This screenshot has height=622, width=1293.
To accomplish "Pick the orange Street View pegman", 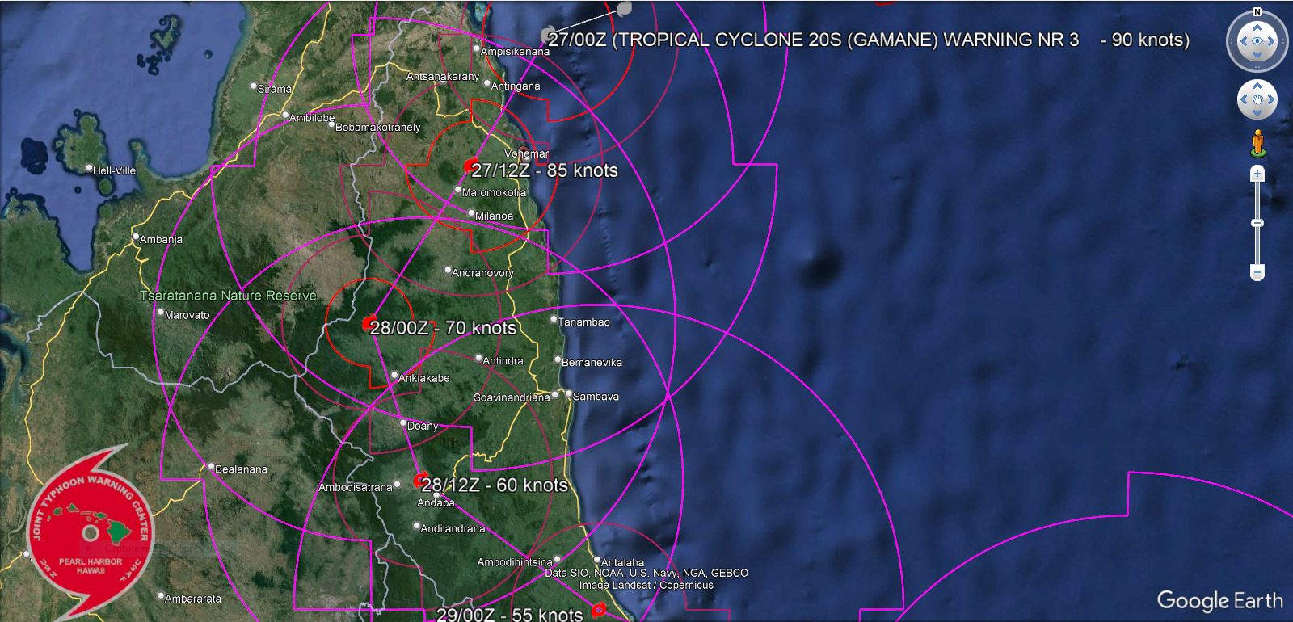I will [1257, 143].
